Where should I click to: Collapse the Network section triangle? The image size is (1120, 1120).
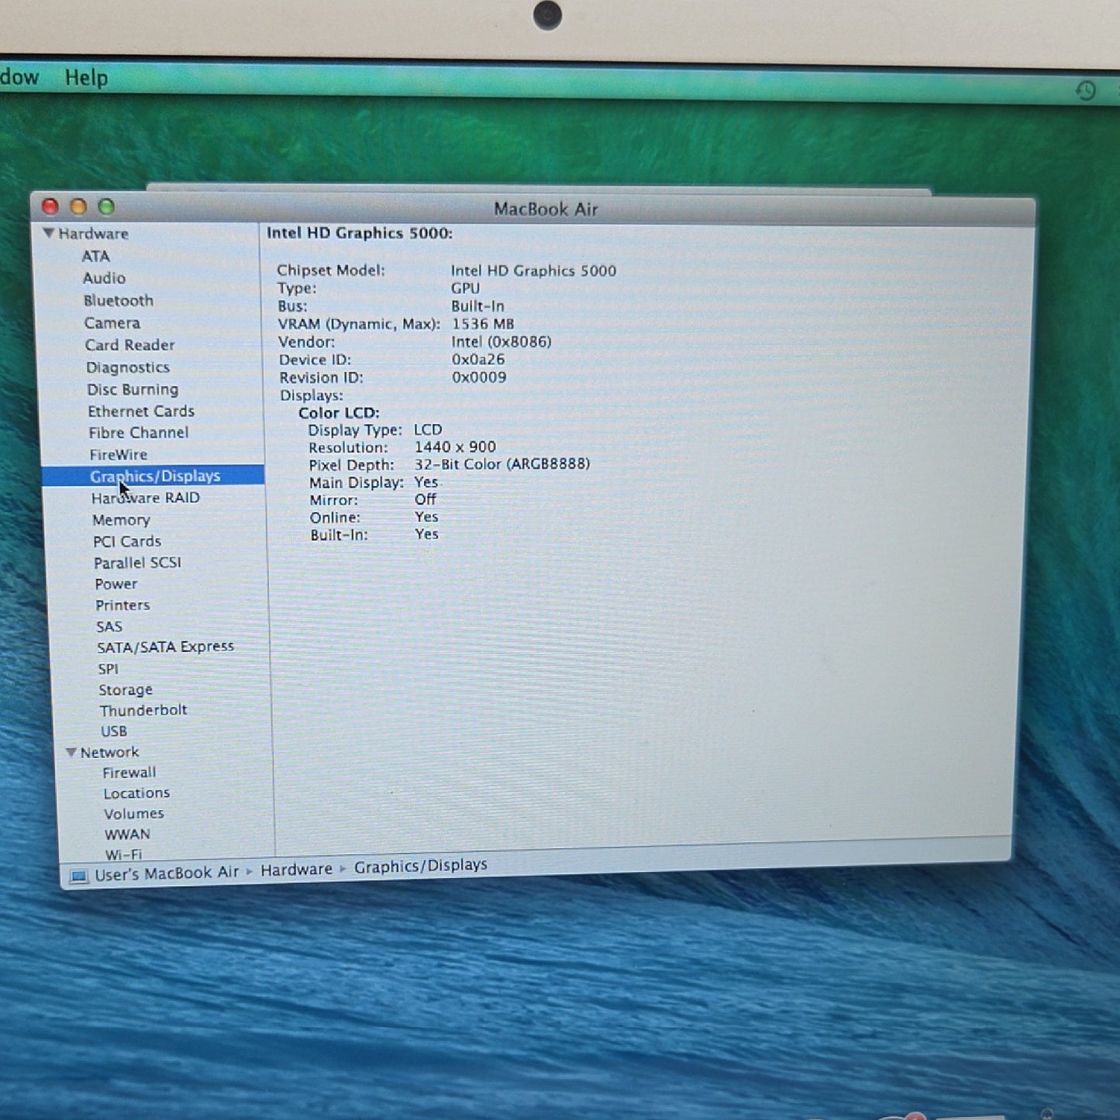point(71,752)
